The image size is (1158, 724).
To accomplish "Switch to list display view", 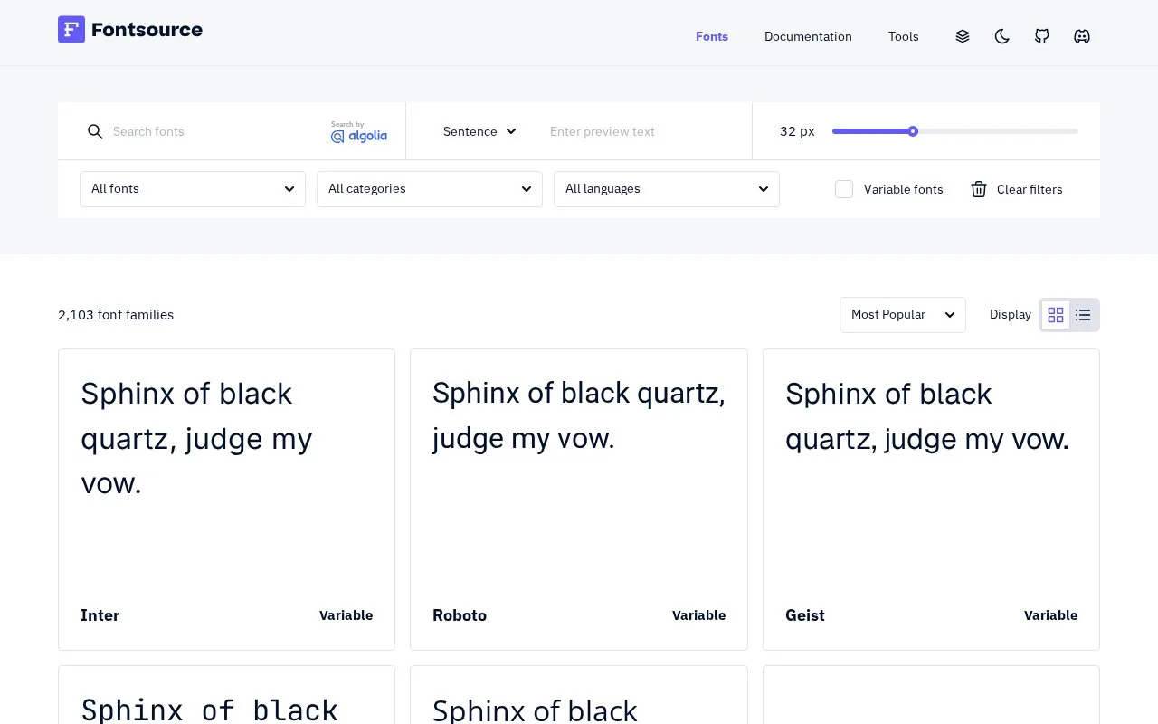I will point(1083,315).
